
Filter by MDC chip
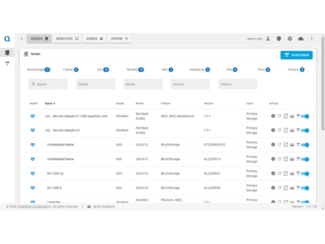coord(167,70)
